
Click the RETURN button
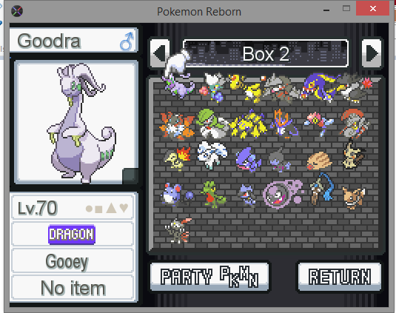(x=340, y=277)
